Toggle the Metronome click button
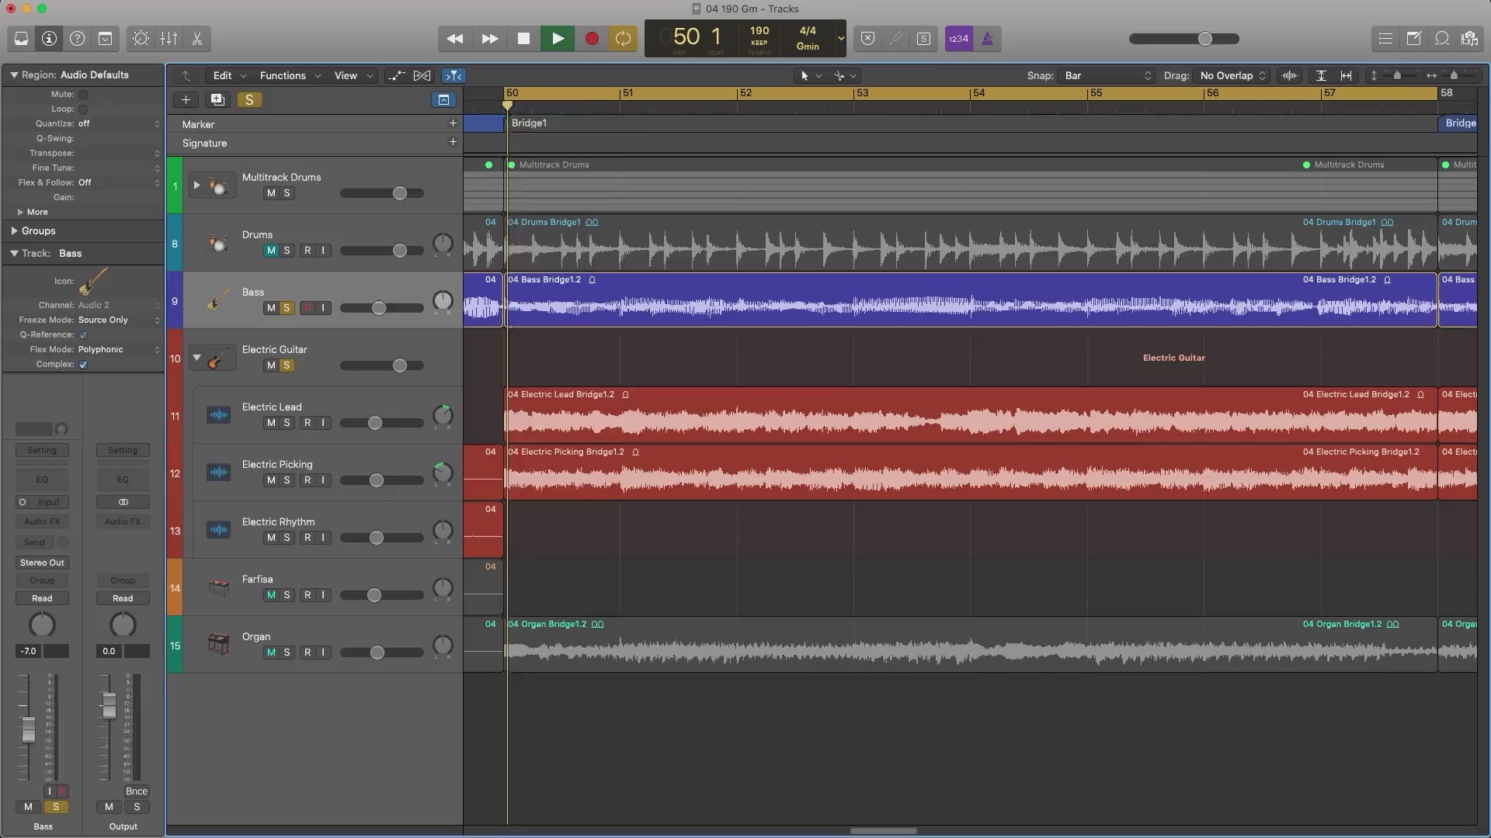This screenshot has height=838, width=1491. coord(987,39)
